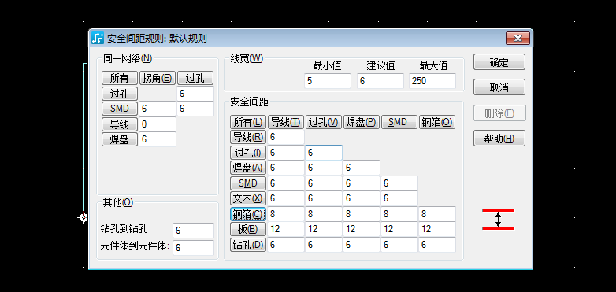Click SMD row button in 同一网络
The width and height of the screenshot is (616, 292).
[120, 109]
